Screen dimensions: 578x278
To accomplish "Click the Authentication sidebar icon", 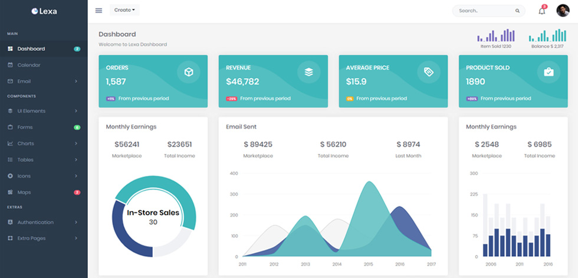I will (x=11, y=223).
